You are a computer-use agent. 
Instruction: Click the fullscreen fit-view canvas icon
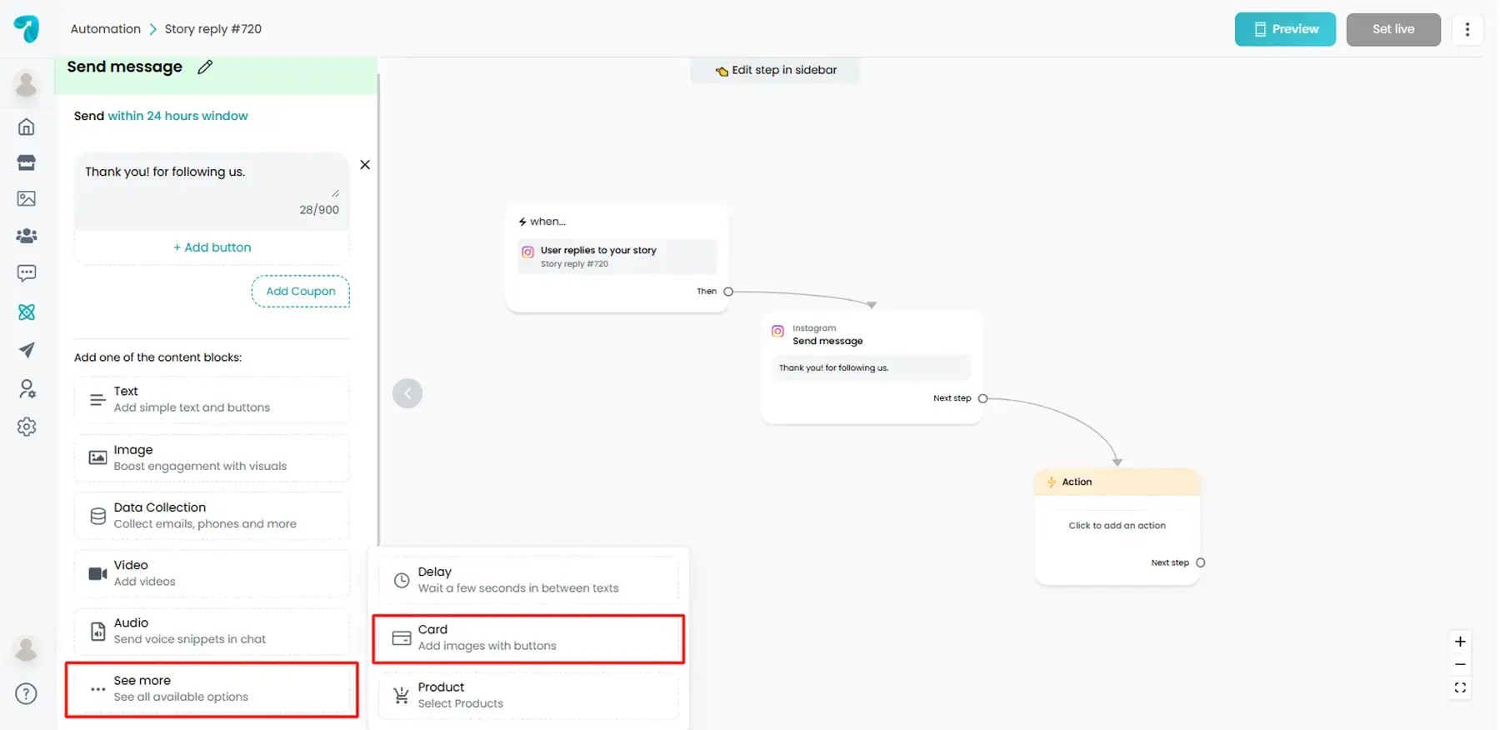tap(1460, 687)
